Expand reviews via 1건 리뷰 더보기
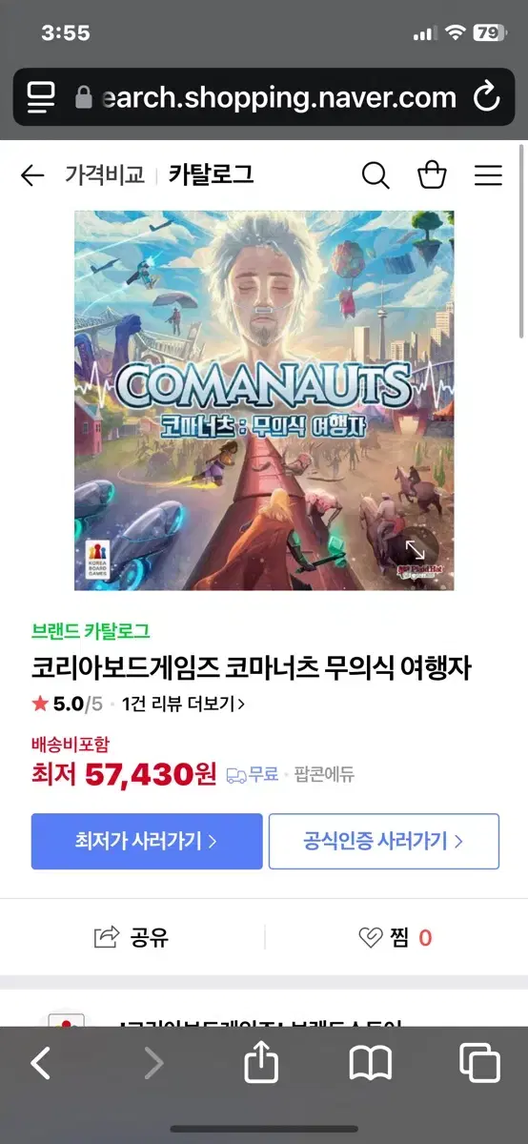 click(x=184, y=705)
